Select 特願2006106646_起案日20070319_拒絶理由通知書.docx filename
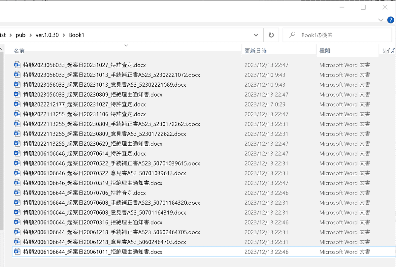 click(93, 183)
